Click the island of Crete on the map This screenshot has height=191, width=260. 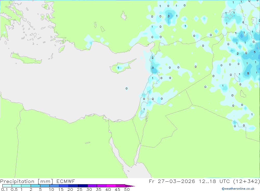click(26, 59)
